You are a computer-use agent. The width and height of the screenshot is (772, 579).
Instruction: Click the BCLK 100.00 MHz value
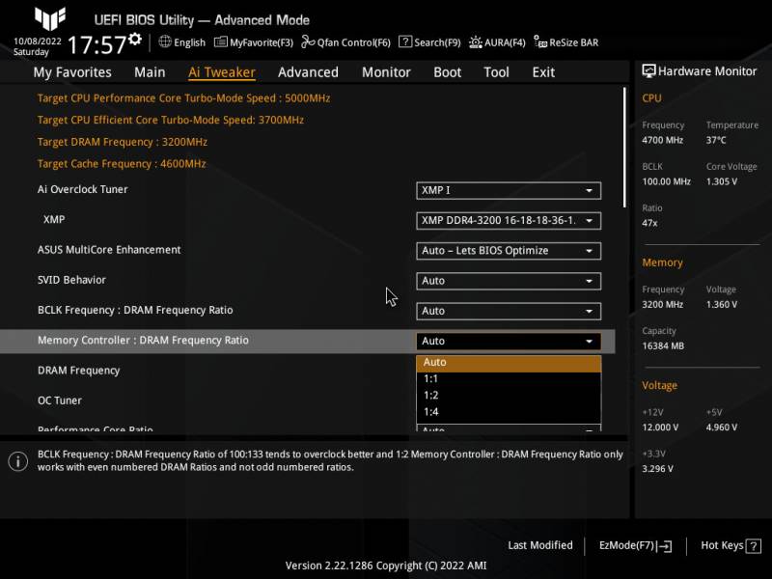tap(666, 181)
